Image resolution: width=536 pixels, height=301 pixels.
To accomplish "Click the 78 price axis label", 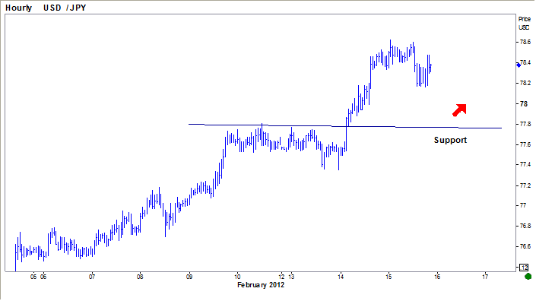I will click(523, 103).
